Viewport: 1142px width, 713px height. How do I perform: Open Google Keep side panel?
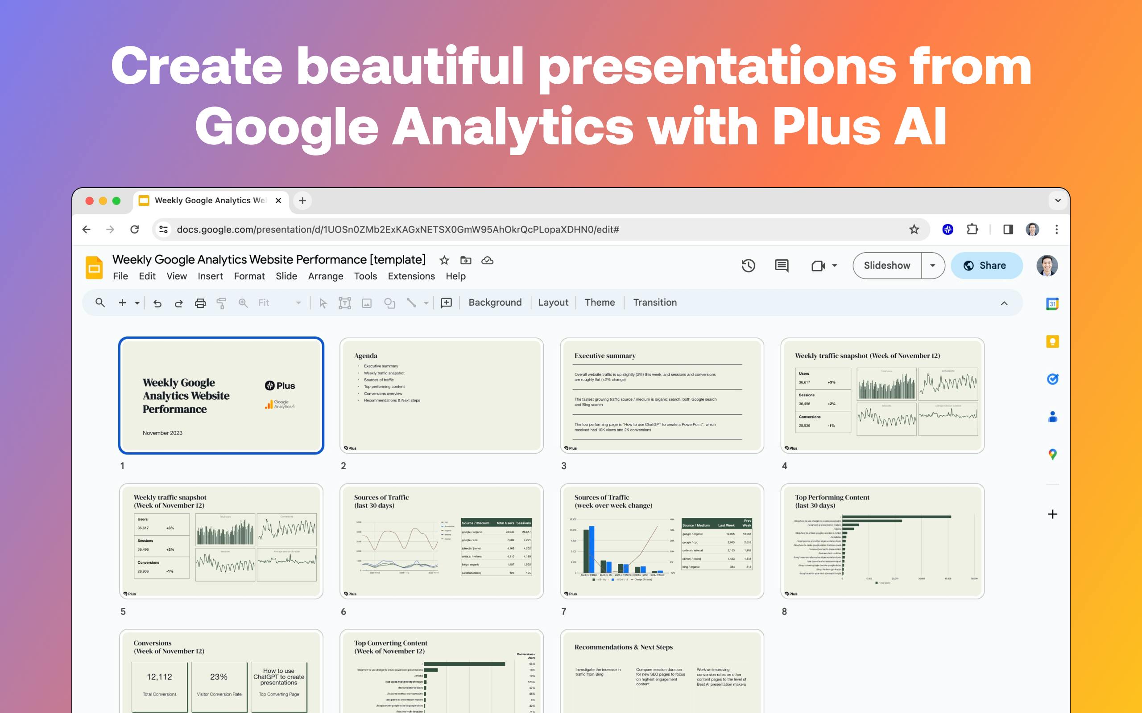coord(1052,341)
